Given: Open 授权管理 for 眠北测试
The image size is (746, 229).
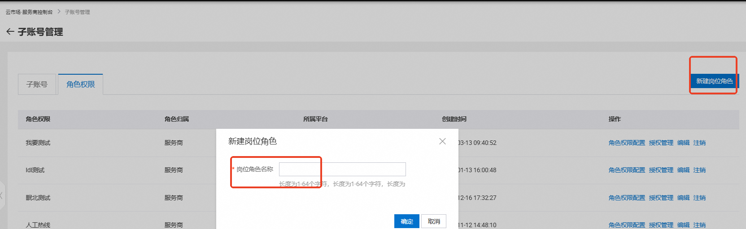Looking at the screenshot, I should 661,198.
